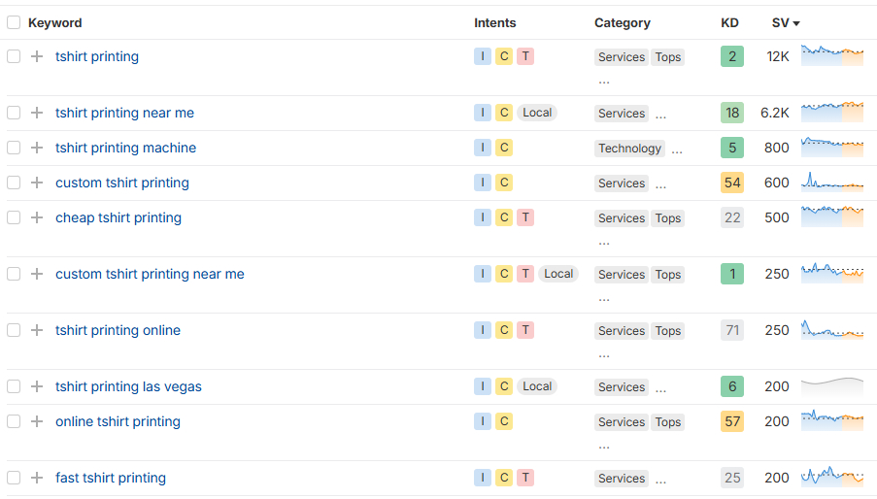Open trend sparkline for 'fast tshirt printing'
The image size is (877, 499).
pyautogui.click(x=832, y=478)
